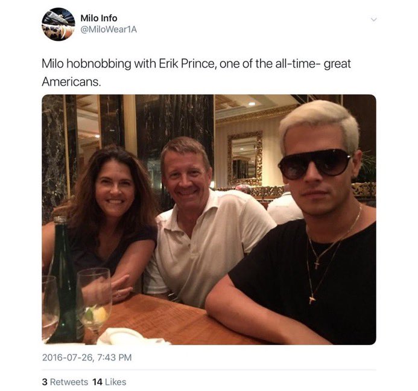The width and height of the screenshot is (418, 391).
Task: View the 3 Retweets list
Action: pos(65,382)
